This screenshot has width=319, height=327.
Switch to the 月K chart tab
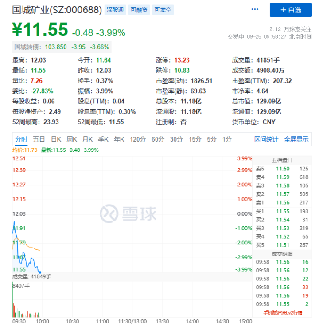click(x=87, y=139)
